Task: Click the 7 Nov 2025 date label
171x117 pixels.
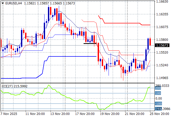Action: (x=9, y=114)
